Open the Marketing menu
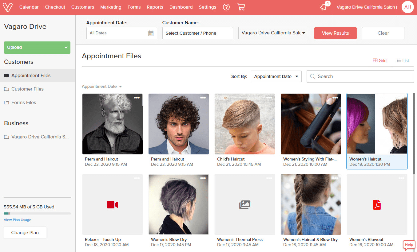The image size is (417, 252). [x=111, y=7]
